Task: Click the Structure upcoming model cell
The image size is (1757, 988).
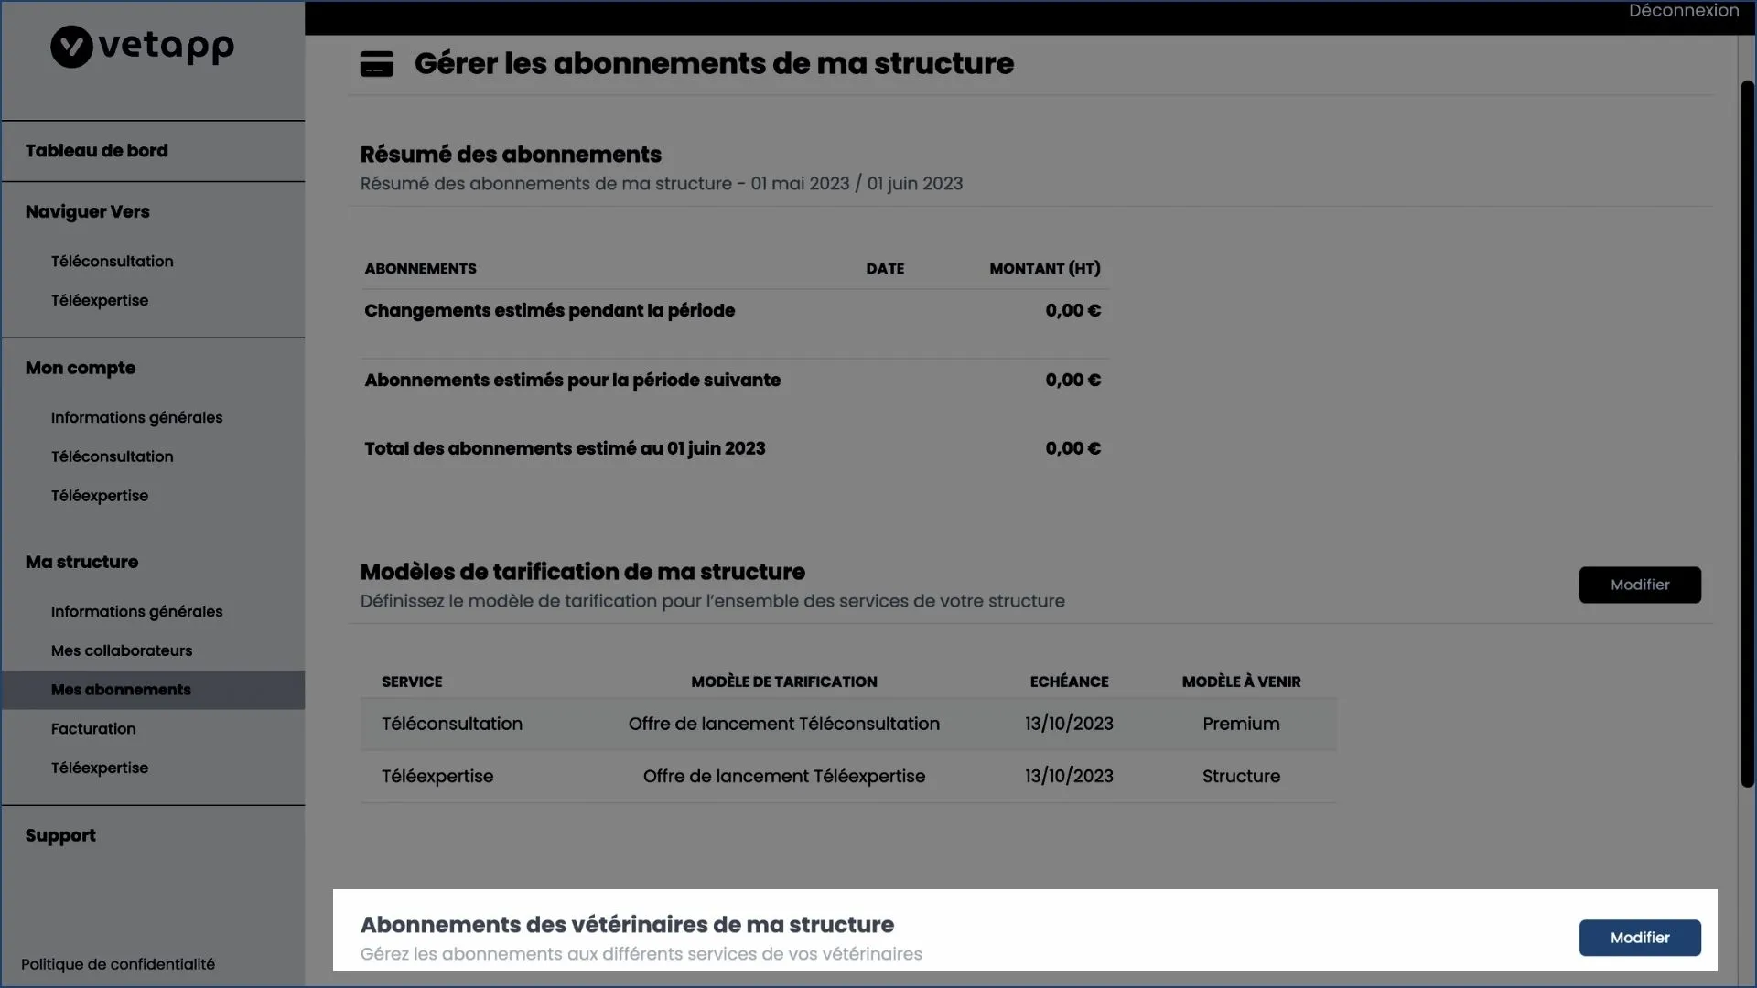Action: pyautogui.click(x=1241, y=776)
